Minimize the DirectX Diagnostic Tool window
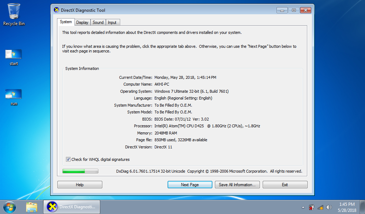The image size is (365, 214). pos(282,10)
